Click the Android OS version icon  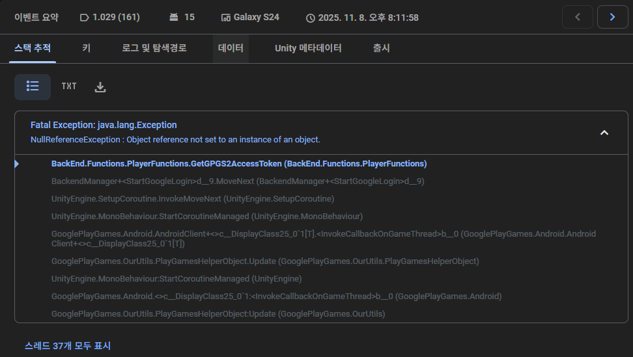(x=173, y=18)
